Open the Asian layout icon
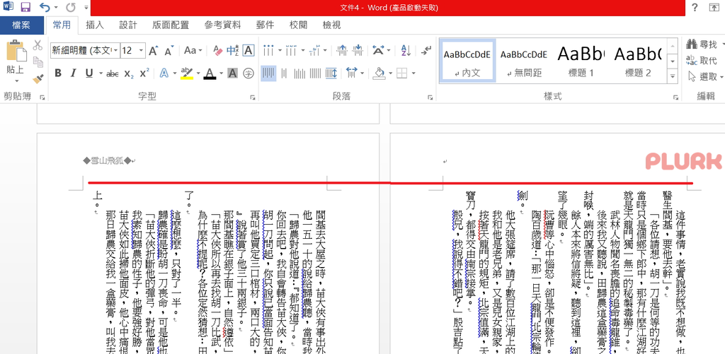 point(379,50)
